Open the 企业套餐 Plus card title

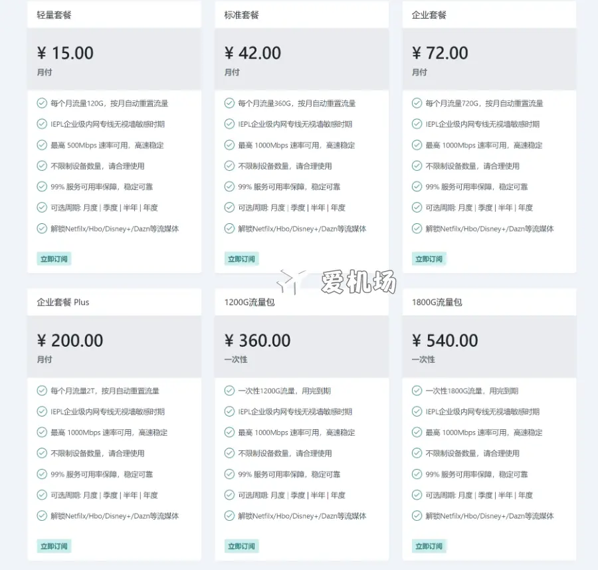[x=63, y=302]
